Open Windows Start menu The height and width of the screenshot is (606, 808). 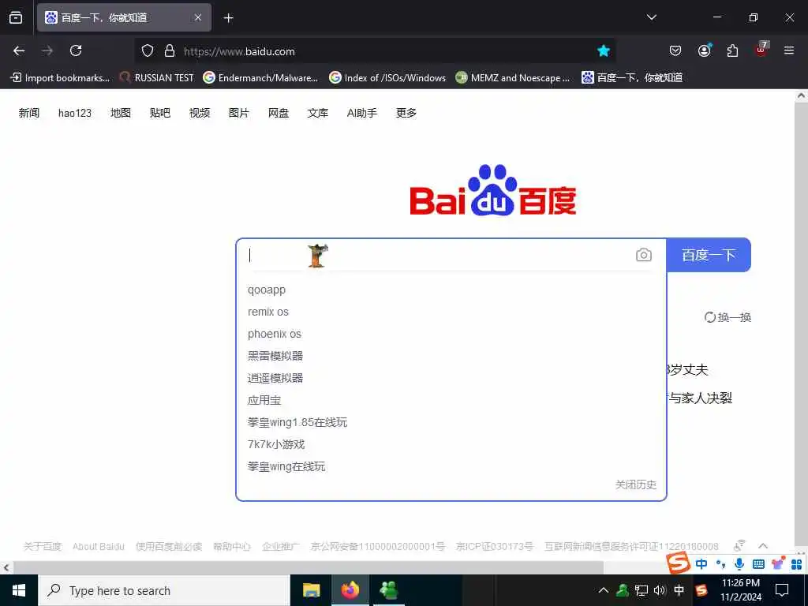19,590
